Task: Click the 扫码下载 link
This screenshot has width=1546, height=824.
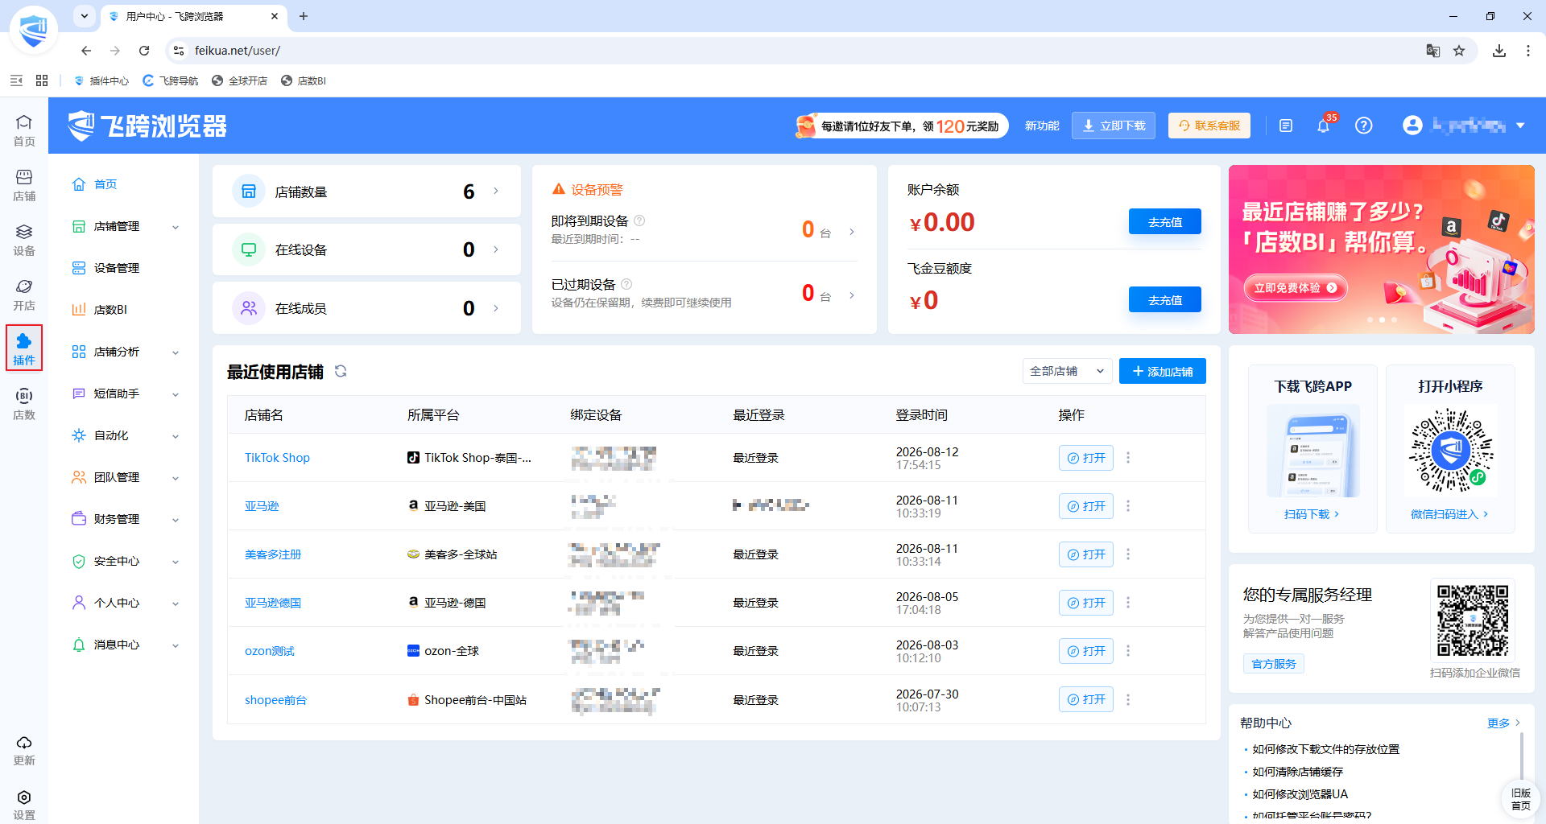Action: (1312, 514)
